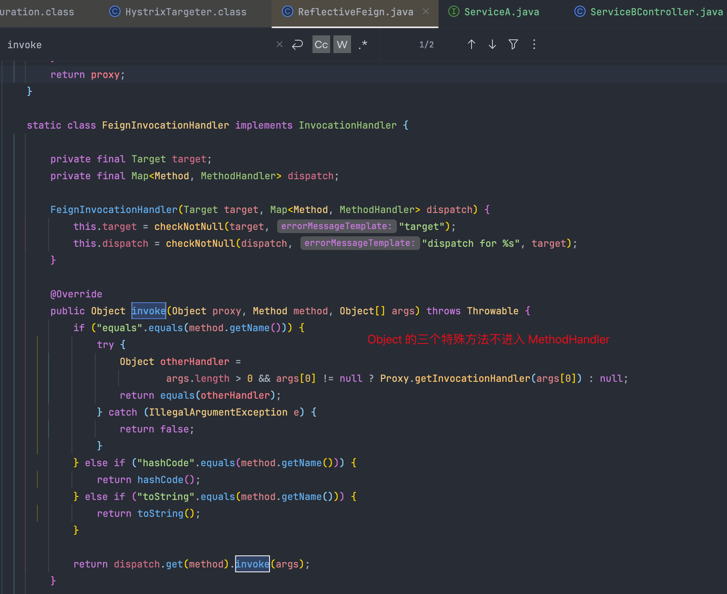Open the partially visible uration.class tab
The image size is (727, 594).
pos(37,12)
